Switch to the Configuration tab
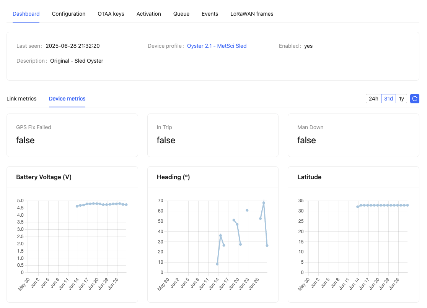This screenshot has height=308, width=427. pos(68,14)
